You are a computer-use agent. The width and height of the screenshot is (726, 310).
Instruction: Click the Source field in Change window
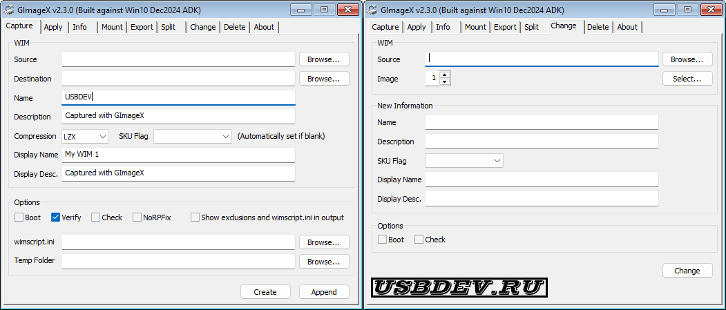click(542, 59)
